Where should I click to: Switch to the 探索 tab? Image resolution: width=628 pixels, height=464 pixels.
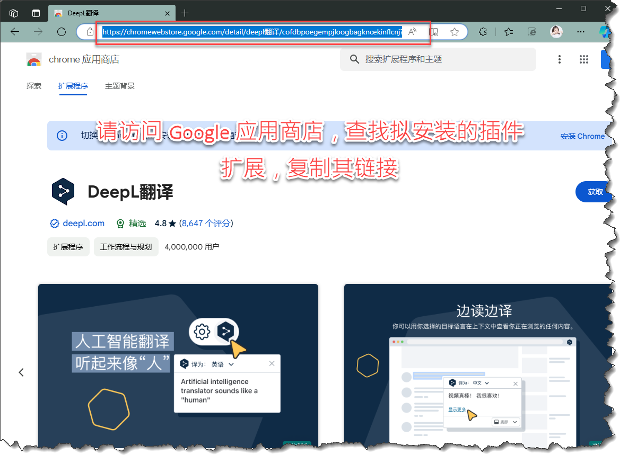[33, 86]
